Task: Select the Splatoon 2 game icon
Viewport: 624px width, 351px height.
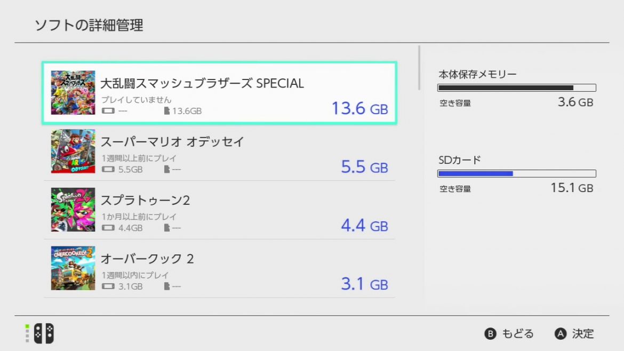Action: point(73,210)
